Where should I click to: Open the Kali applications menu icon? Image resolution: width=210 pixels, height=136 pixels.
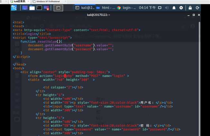click(x=14, y=8)
